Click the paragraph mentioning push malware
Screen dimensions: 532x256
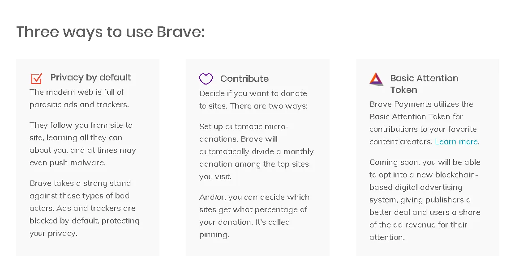click(x=83, y=144)
